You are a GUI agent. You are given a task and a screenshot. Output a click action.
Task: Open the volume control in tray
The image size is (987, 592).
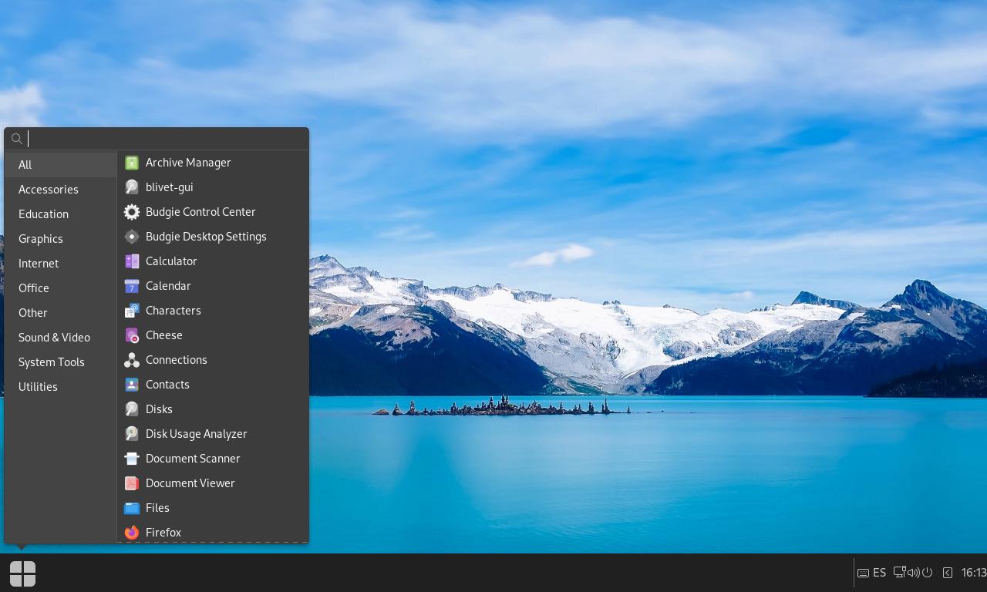913,573
